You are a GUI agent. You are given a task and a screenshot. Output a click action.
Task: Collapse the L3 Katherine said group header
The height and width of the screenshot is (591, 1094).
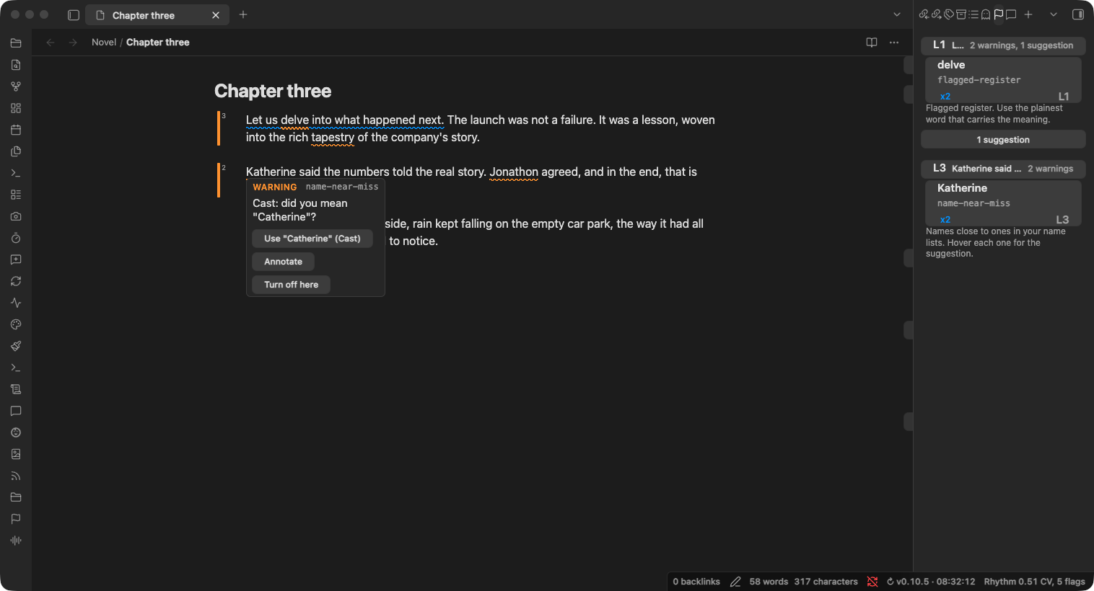(x=1003, y=169)
